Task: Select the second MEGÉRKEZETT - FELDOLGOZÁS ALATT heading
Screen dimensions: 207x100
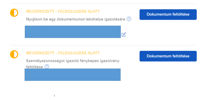Action: (63, 53)
